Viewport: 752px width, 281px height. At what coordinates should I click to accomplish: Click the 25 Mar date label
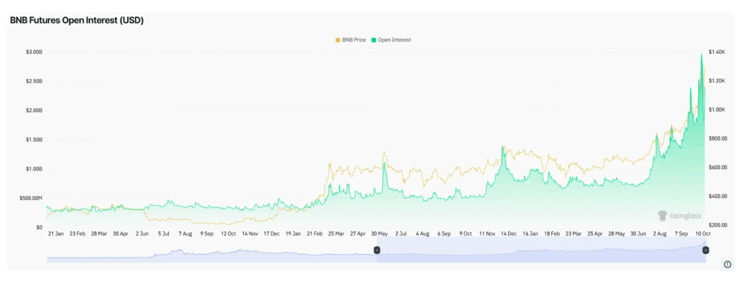[336, 234]
